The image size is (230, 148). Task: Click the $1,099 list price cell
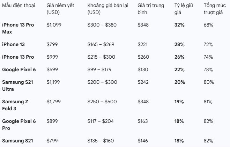point(53,25)
